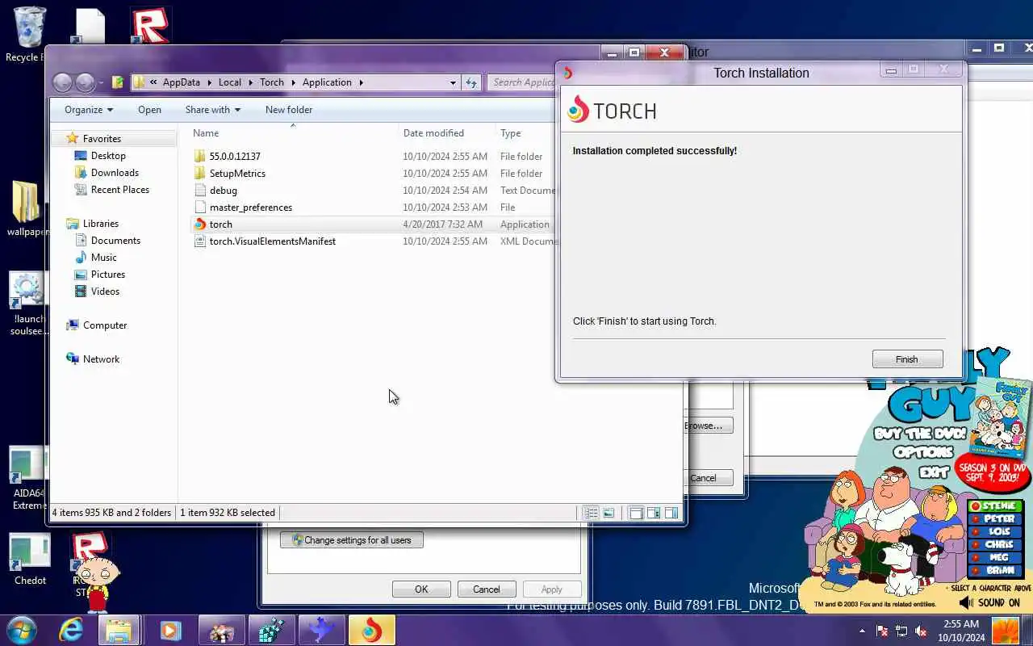Open Recent Places in the navigation pane
The height and width of the screenshot is (646, 1033).
[x=119, y=190]
